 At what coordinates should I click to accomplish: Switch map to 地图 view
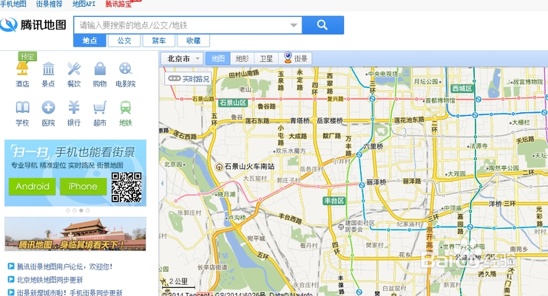(x=217, y=58)
